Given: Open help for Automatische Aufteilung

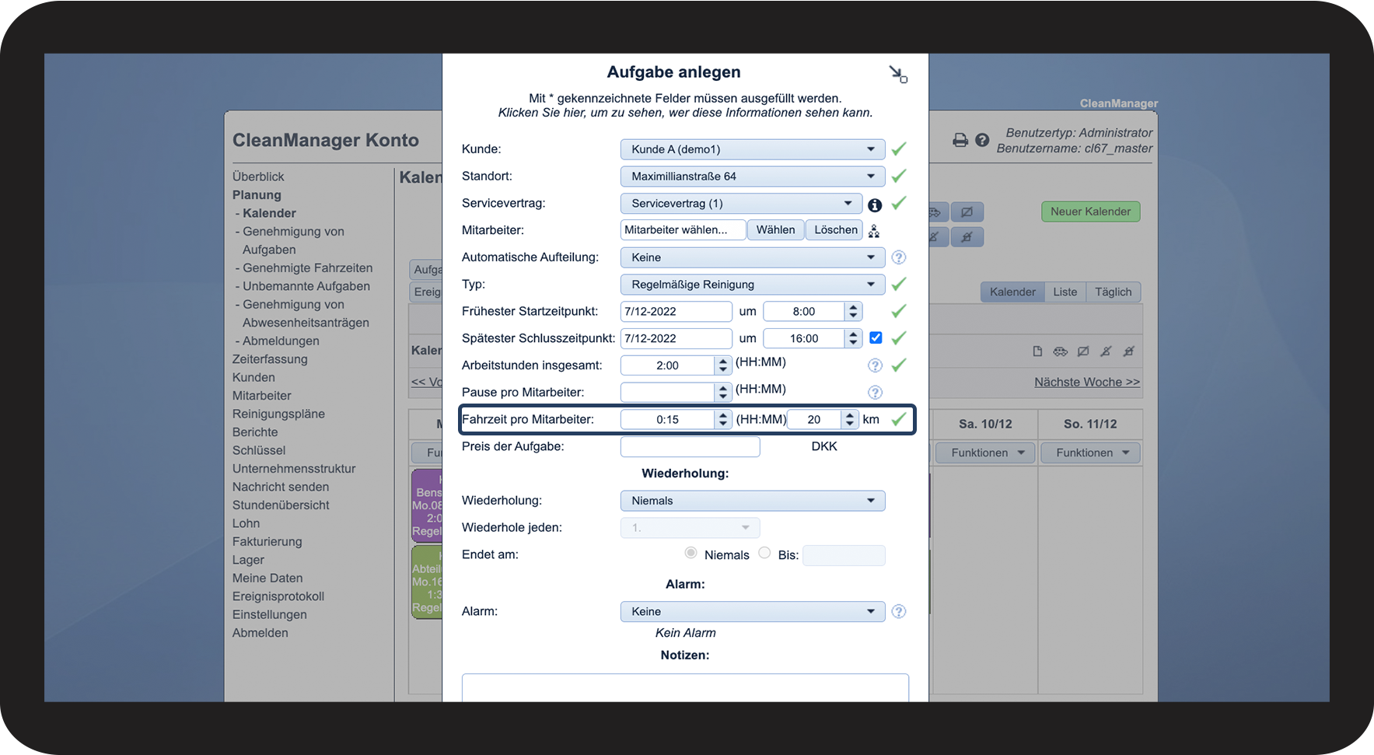Looking at the screenshot, I should point(898,257).
